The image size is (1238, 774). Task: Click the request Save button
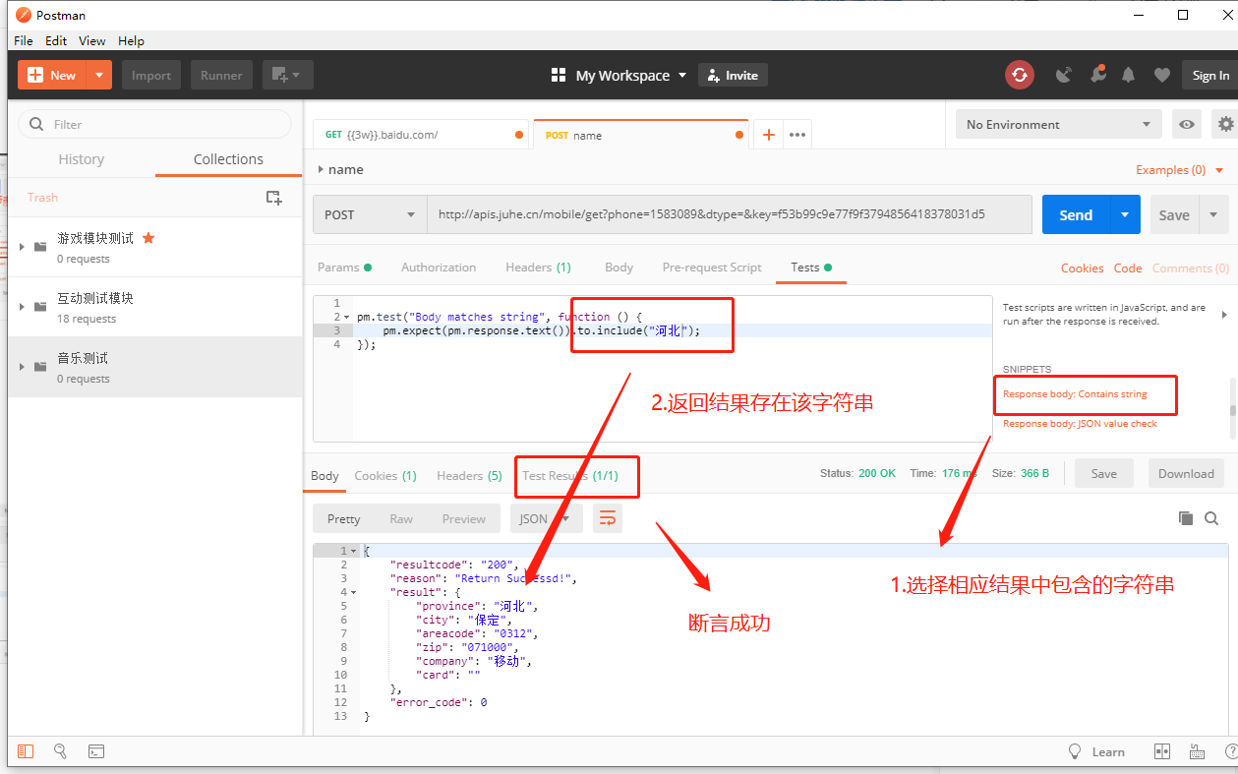pos(1173,214)
